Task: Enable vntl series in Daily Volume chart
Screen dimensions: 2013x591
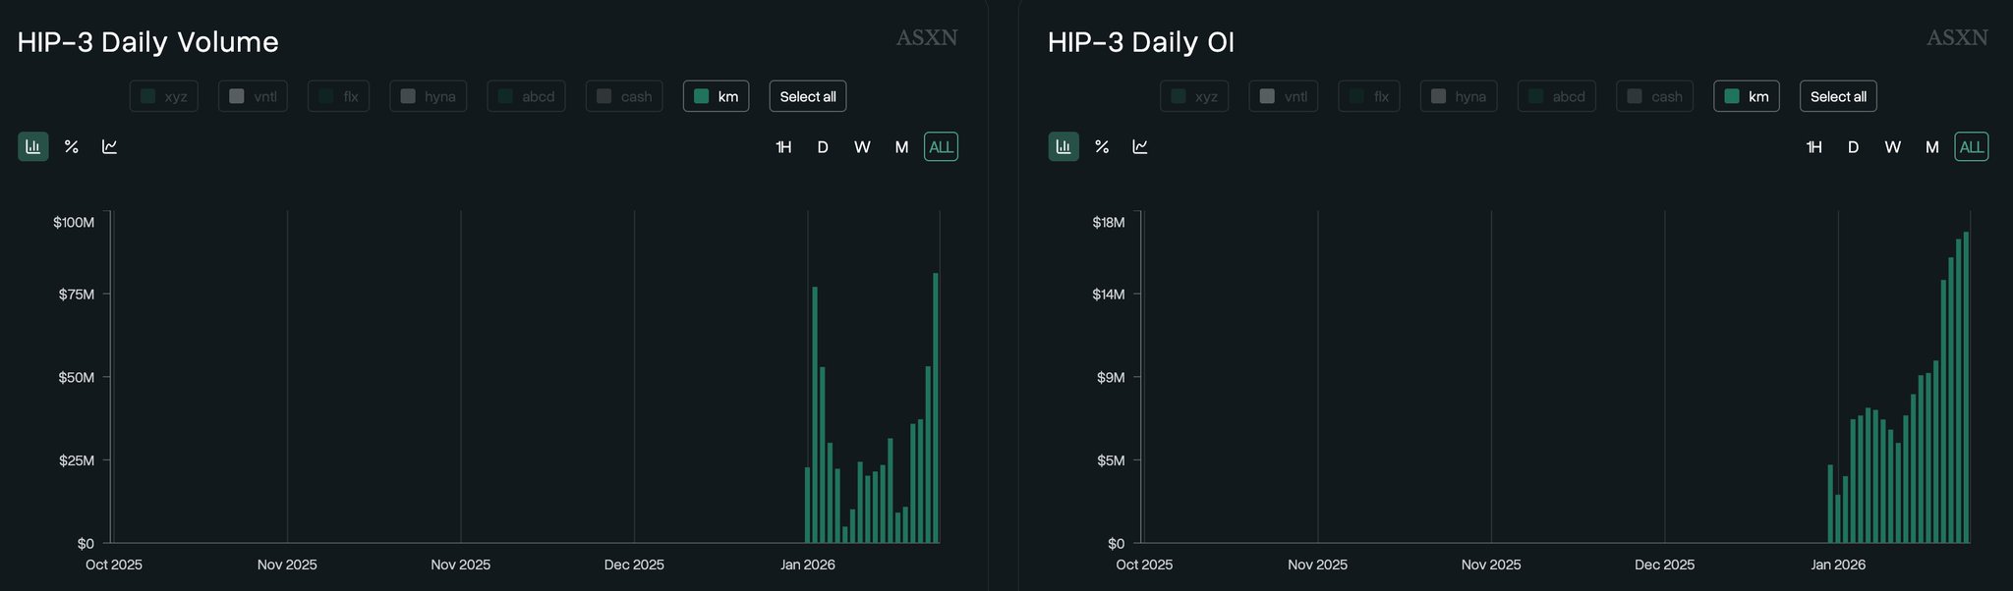Action: click(x=253, y=96)
